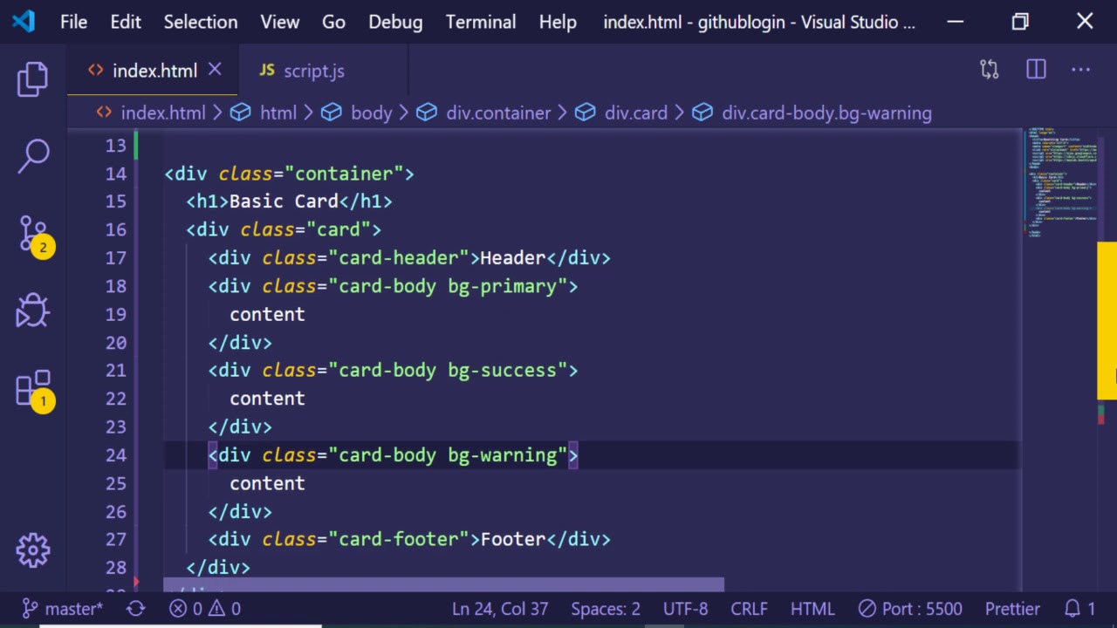Split the editor to the right

1036,70
